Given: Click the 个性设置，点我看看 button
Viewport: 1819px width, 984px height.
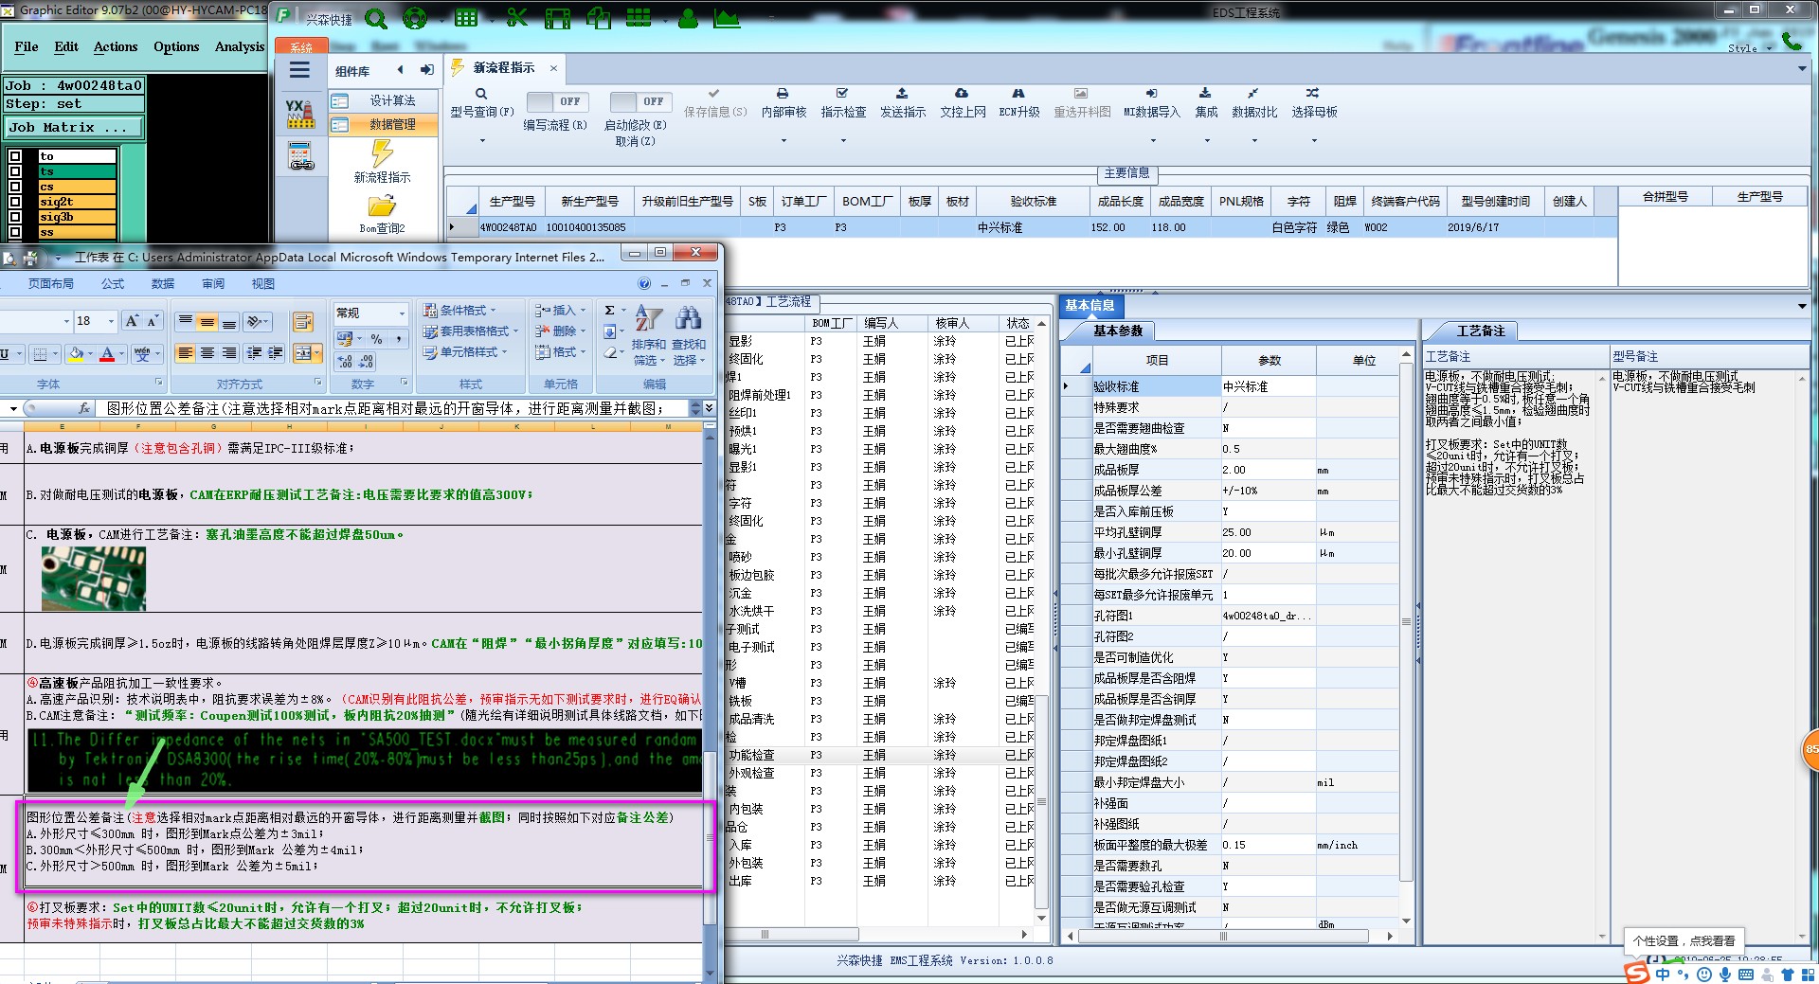Looking at the screenshot, I should 1684,940.
